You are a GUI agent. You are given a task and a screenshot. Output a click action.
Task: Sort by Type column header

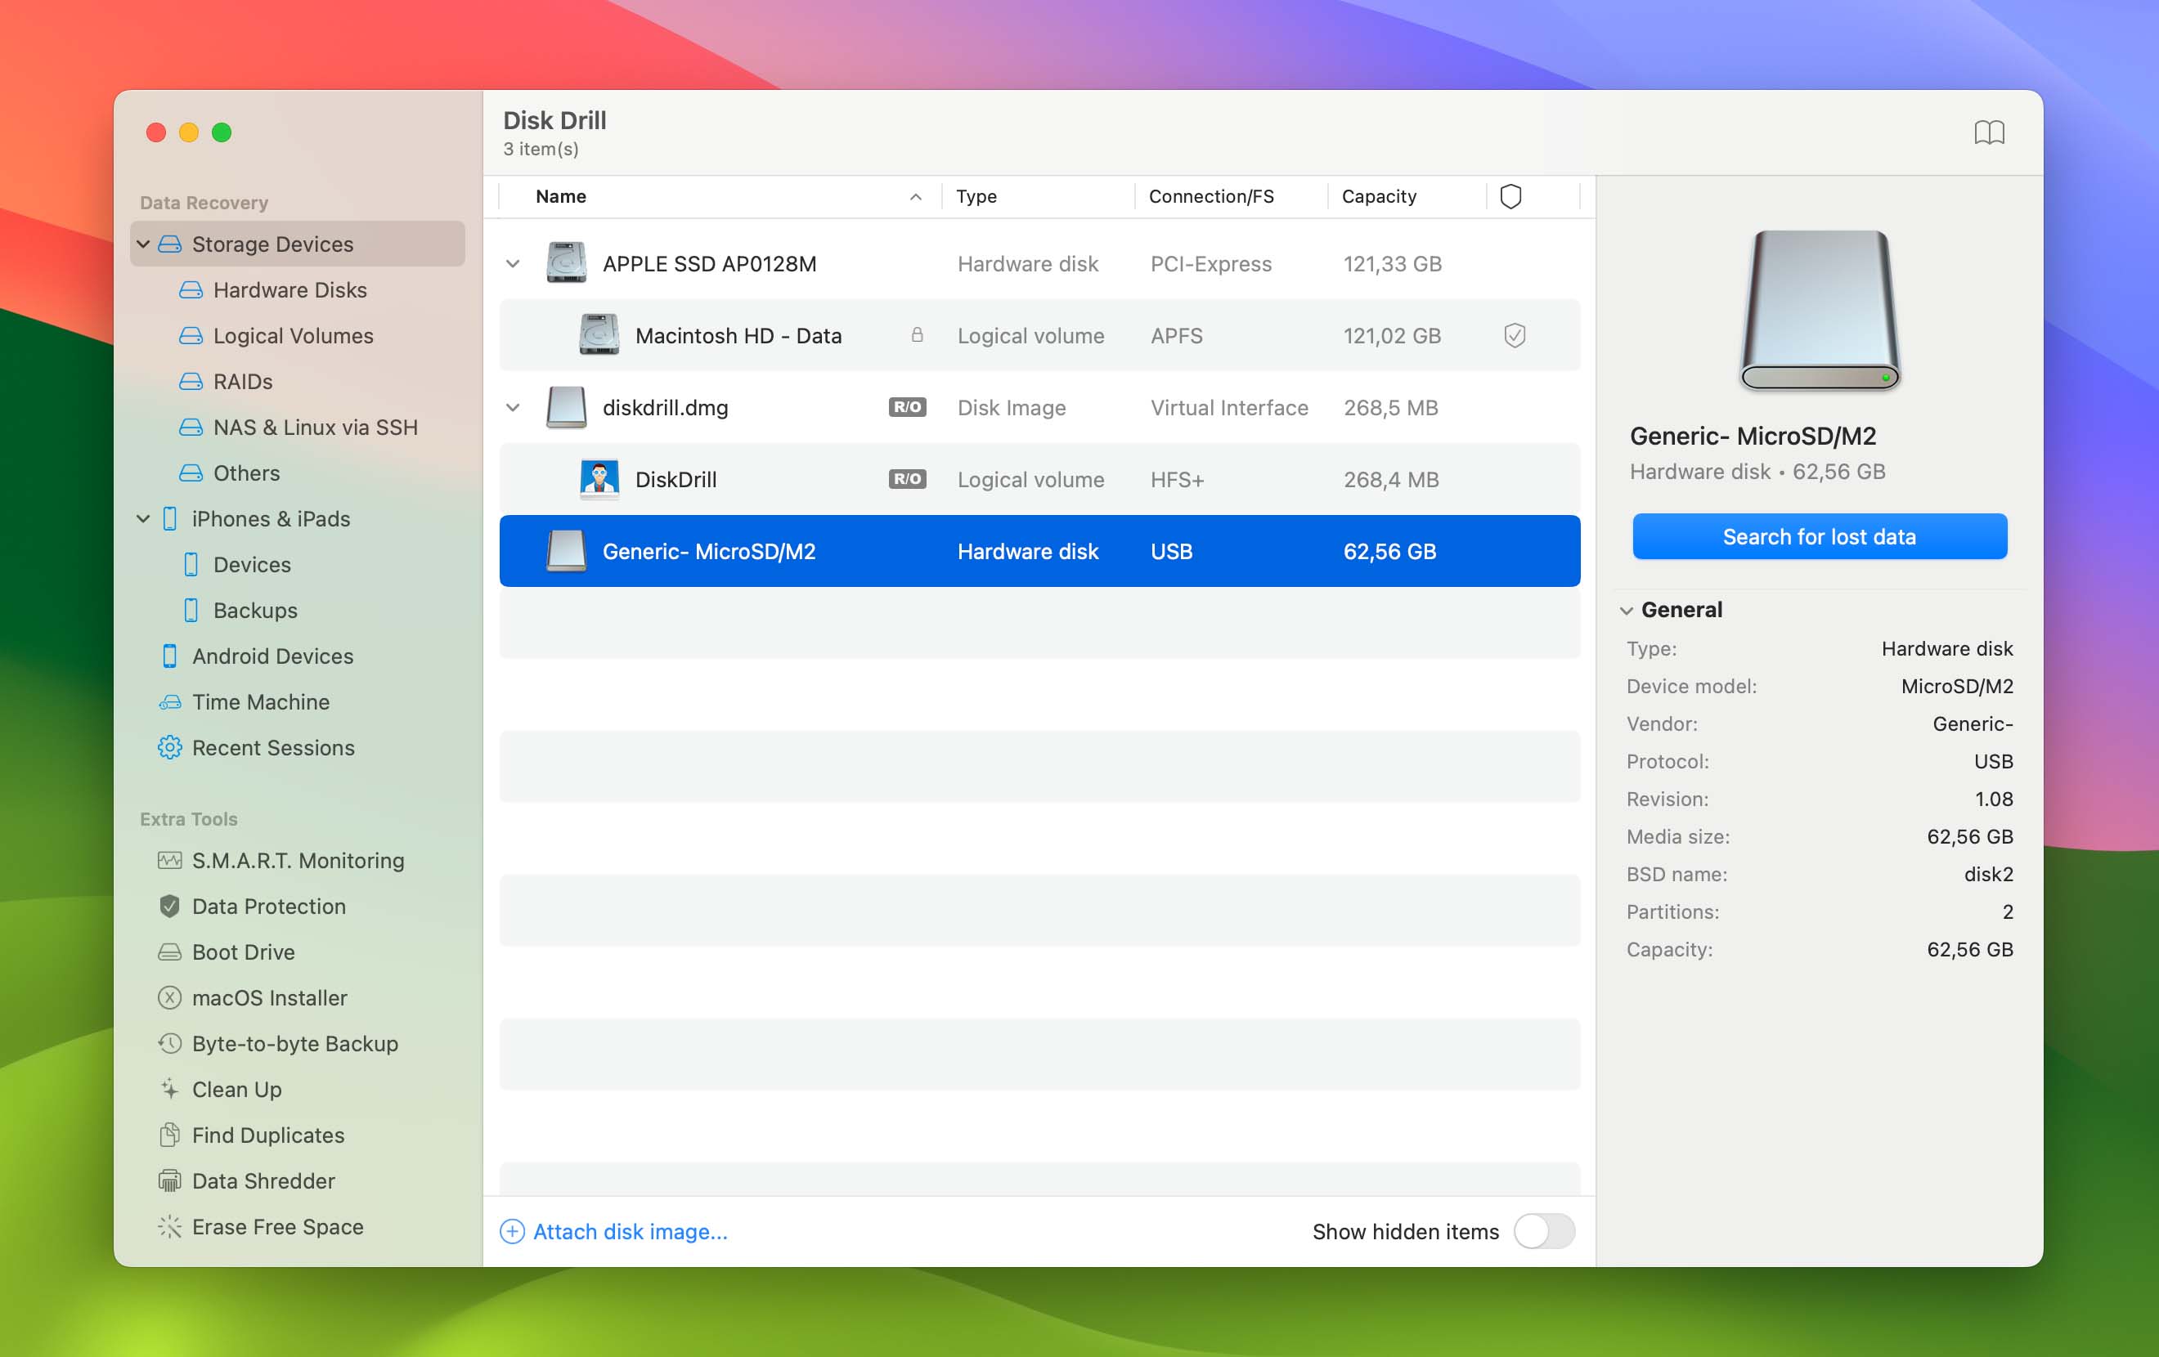point(976,196)
